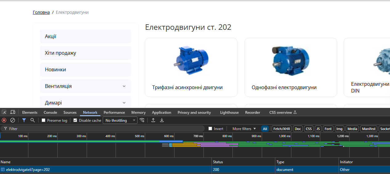This screenshot has height=174, width=390.
Task: Click the funnel icon in Filter box
Action: pyautogui.click(x=6, y=129)
